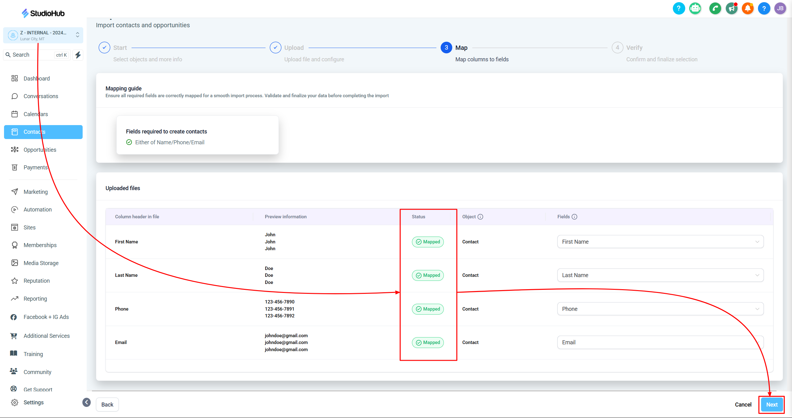Click the Fields column info icon

574,217
